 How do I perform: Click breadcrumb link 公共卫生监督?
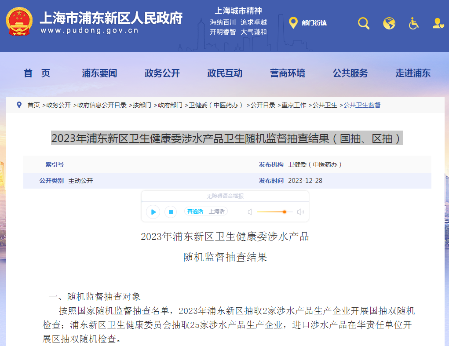(x=362, y=105)
